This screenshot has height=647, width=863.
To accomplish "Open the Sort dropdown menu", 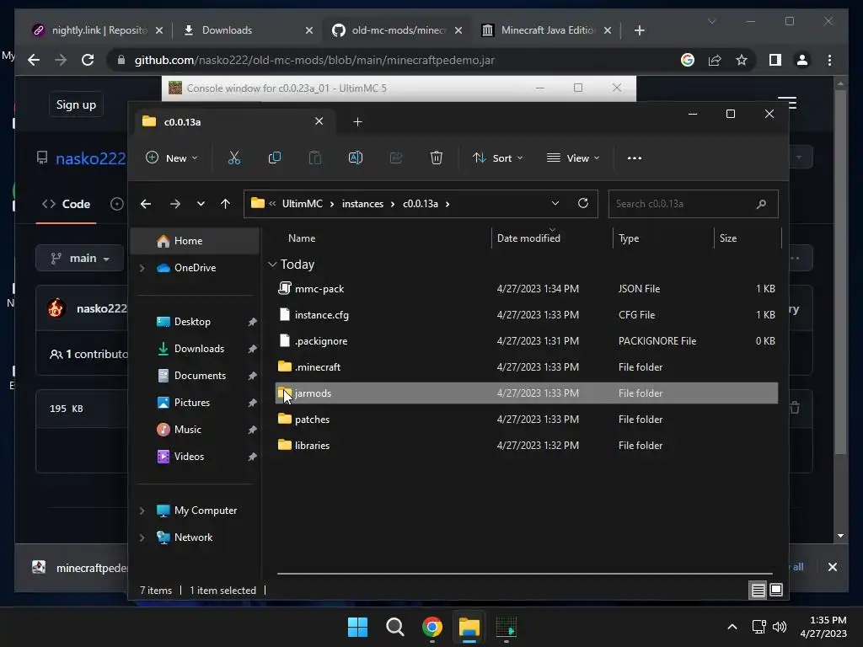I will (x=497, y=158).
